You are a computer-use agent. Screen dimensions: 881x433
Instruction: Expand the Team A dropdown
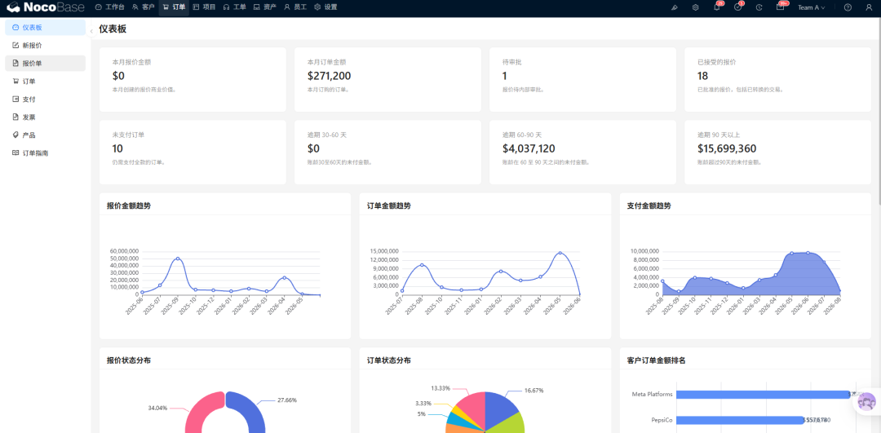click(812, 7)
